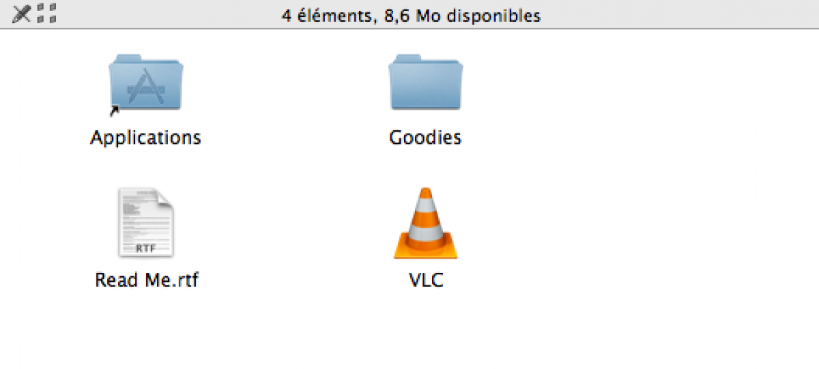Screen dimensions: 819x369
Task: Click the alias arrow badge on Applications
Action: (x=115, y=109)
